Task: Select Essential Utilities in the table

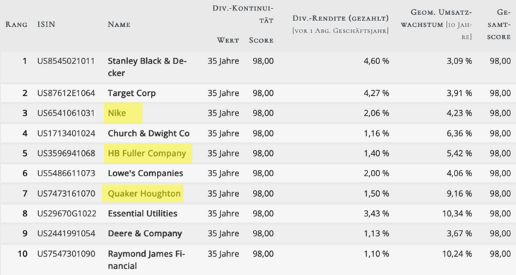Action: coord(143,214)
